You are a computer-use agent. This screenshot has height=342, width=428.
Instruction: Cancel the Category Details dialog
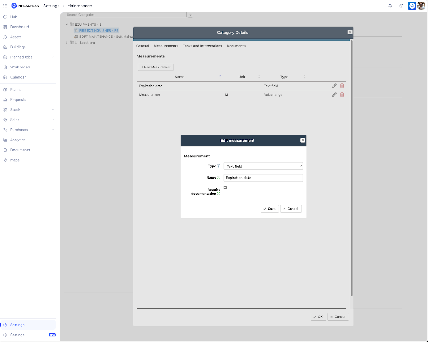pos(338,317)
